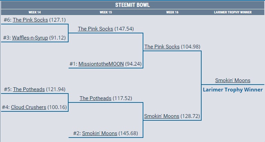Image resolution: width=265 pixels, height=142 pixels.
Task: Click the Week 15 column header
Action: tap(106, 12)
